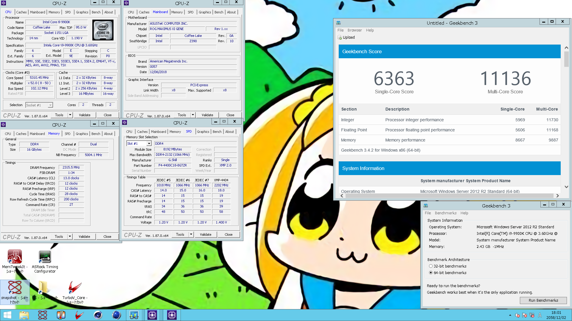Click the Part Number field F4-4400C18-8GTZR
This screenshot has height=321, width=572.
pos(172,165)
